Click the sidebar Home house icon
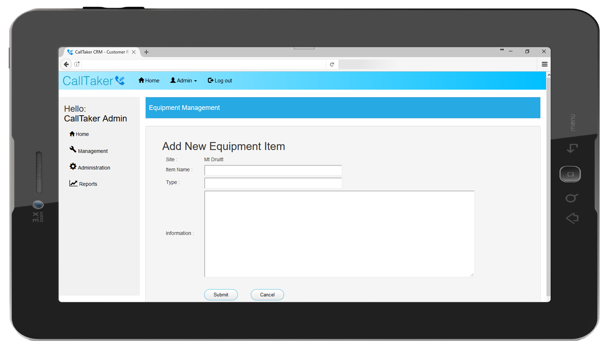The width and height of the screenshot is (609, 347). pos(72,134)
